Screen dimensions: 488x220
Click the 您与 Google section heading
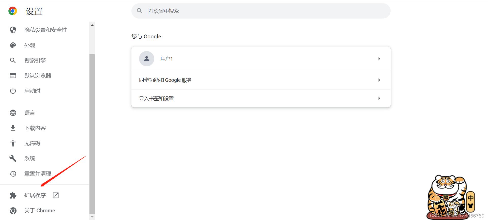[x=146, y=37]
